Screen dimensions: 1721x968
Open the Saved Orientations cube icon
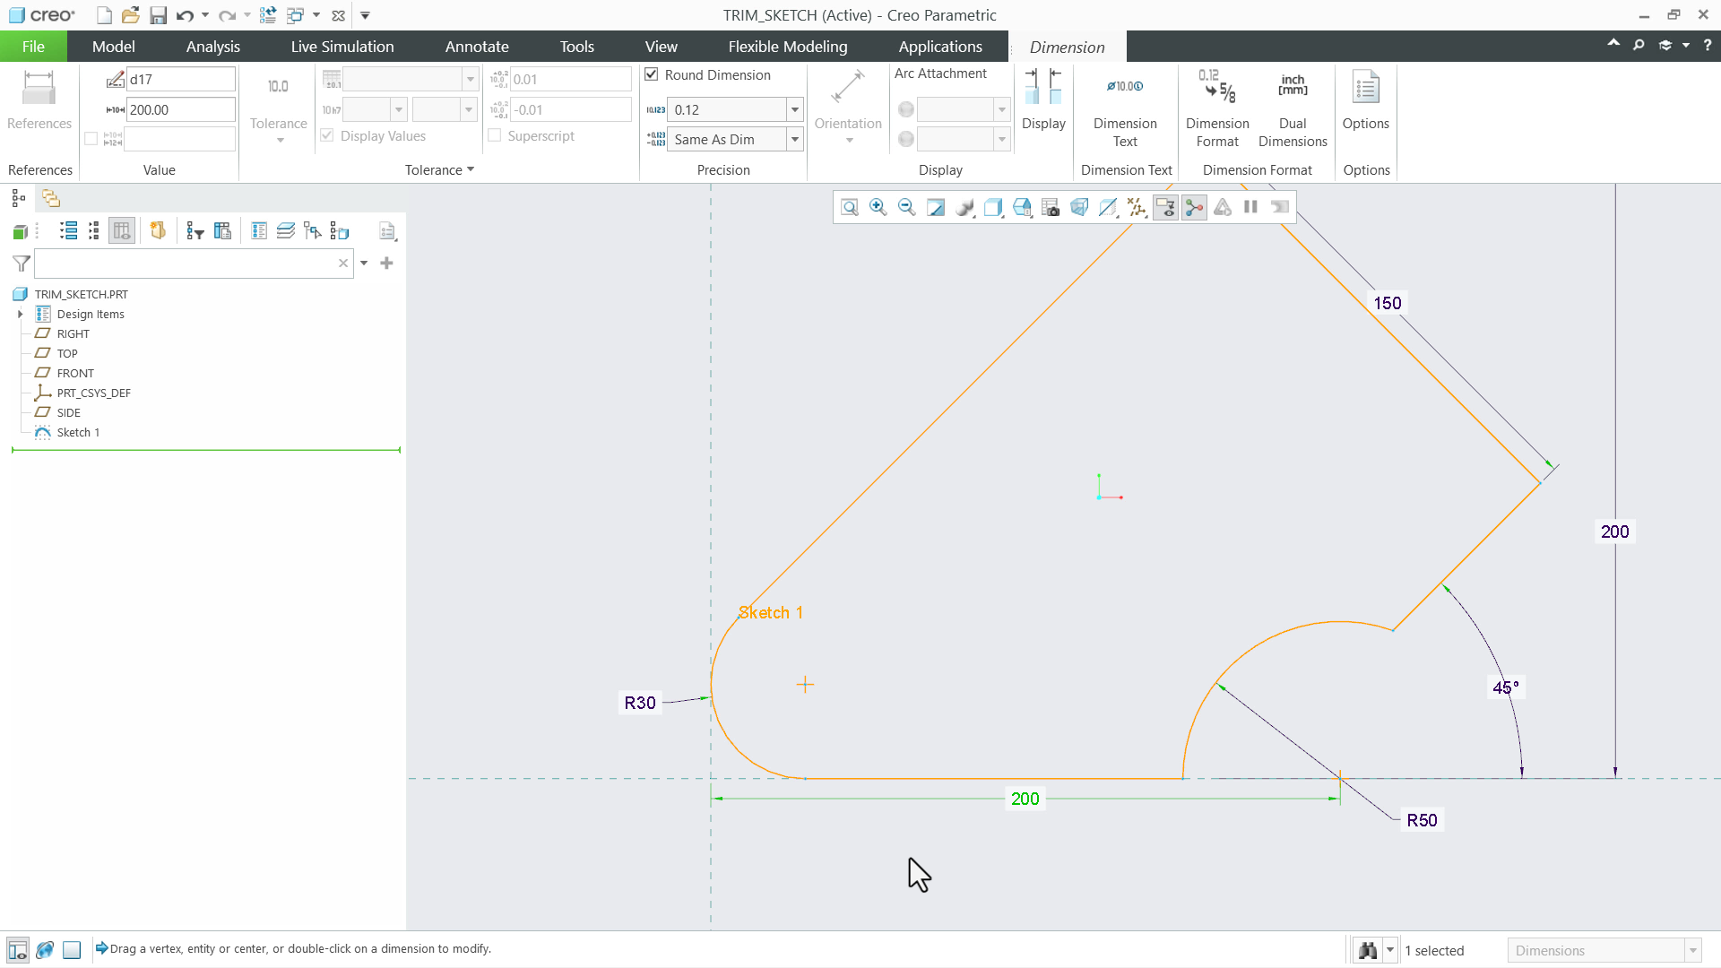pos(1021,208)
